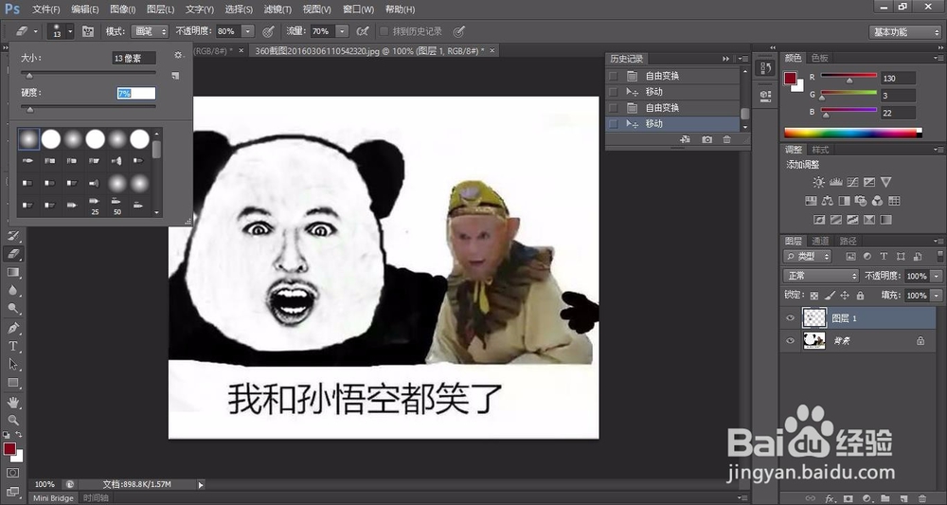Image resolution: width=947 pixels, height=505 pixels.
Task: Select the Zoom magnifier tool
Action: pos(13,420)
